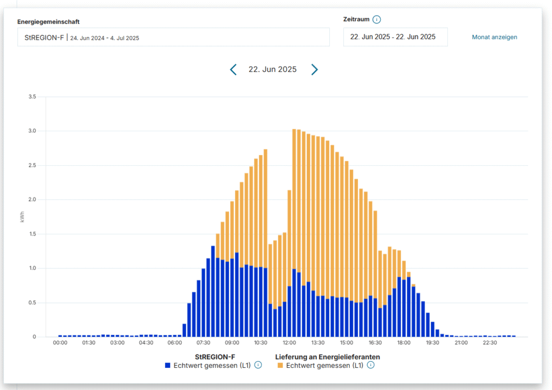Click the blue StREGION-F legend square
The width and height of the screenshot is (552, 390).
tap(168, 365)
